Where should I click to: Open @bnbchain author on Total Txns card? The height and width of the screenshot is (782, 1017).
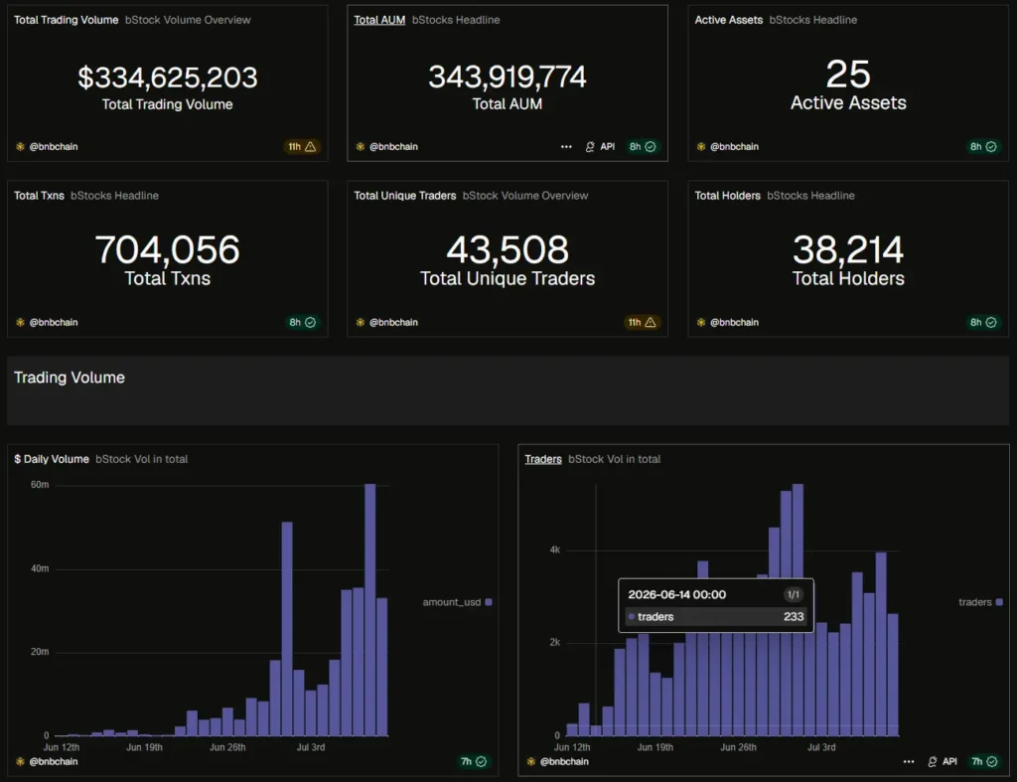tap(47, 322)
